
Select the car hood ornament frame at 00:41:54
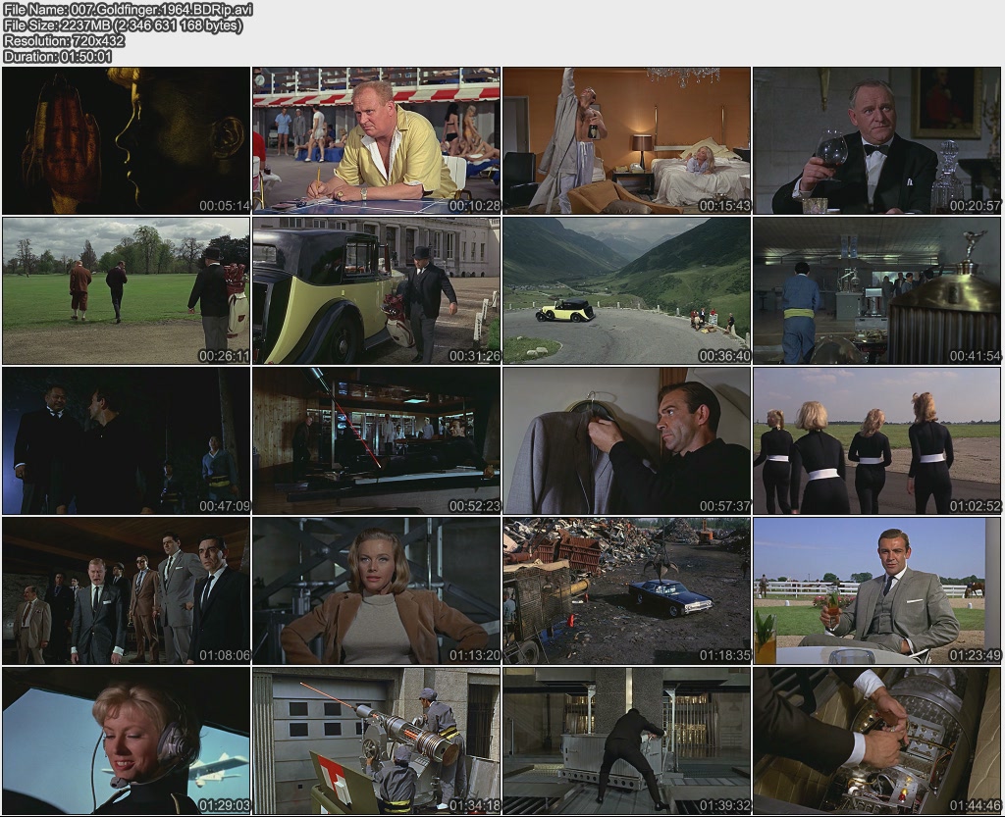pos(877,290)
